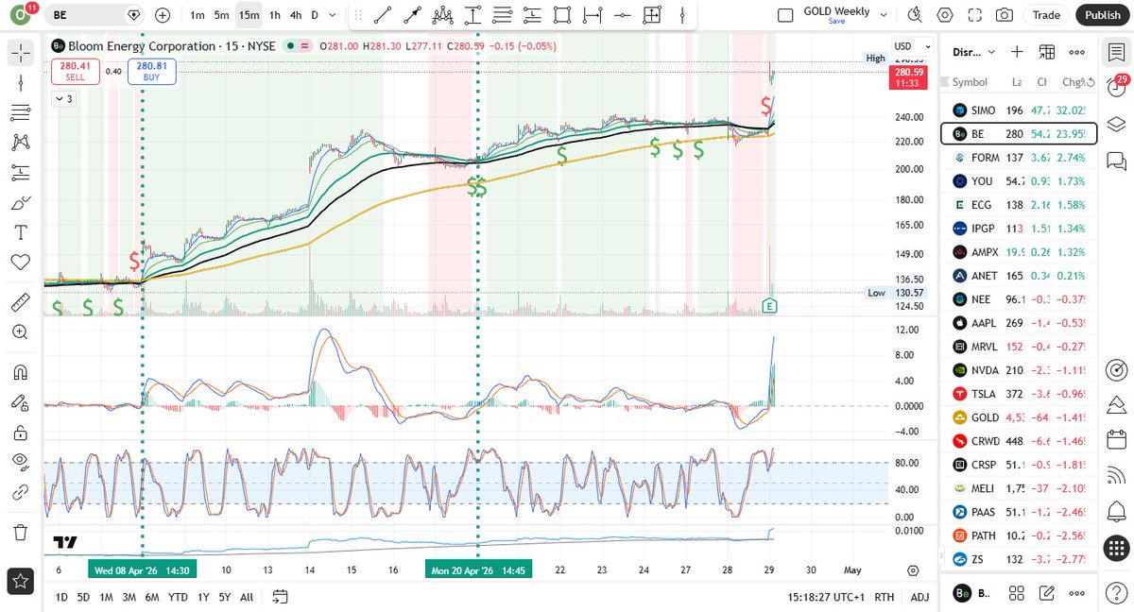Hide all drawings using the eye icon
This screenshot has width=1134, height=612.
pos(20,462)
